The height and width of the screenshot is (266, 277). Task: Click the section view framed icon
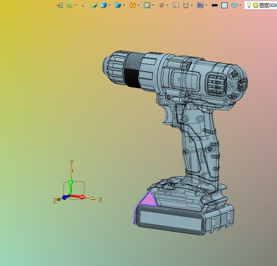[147, 5]
